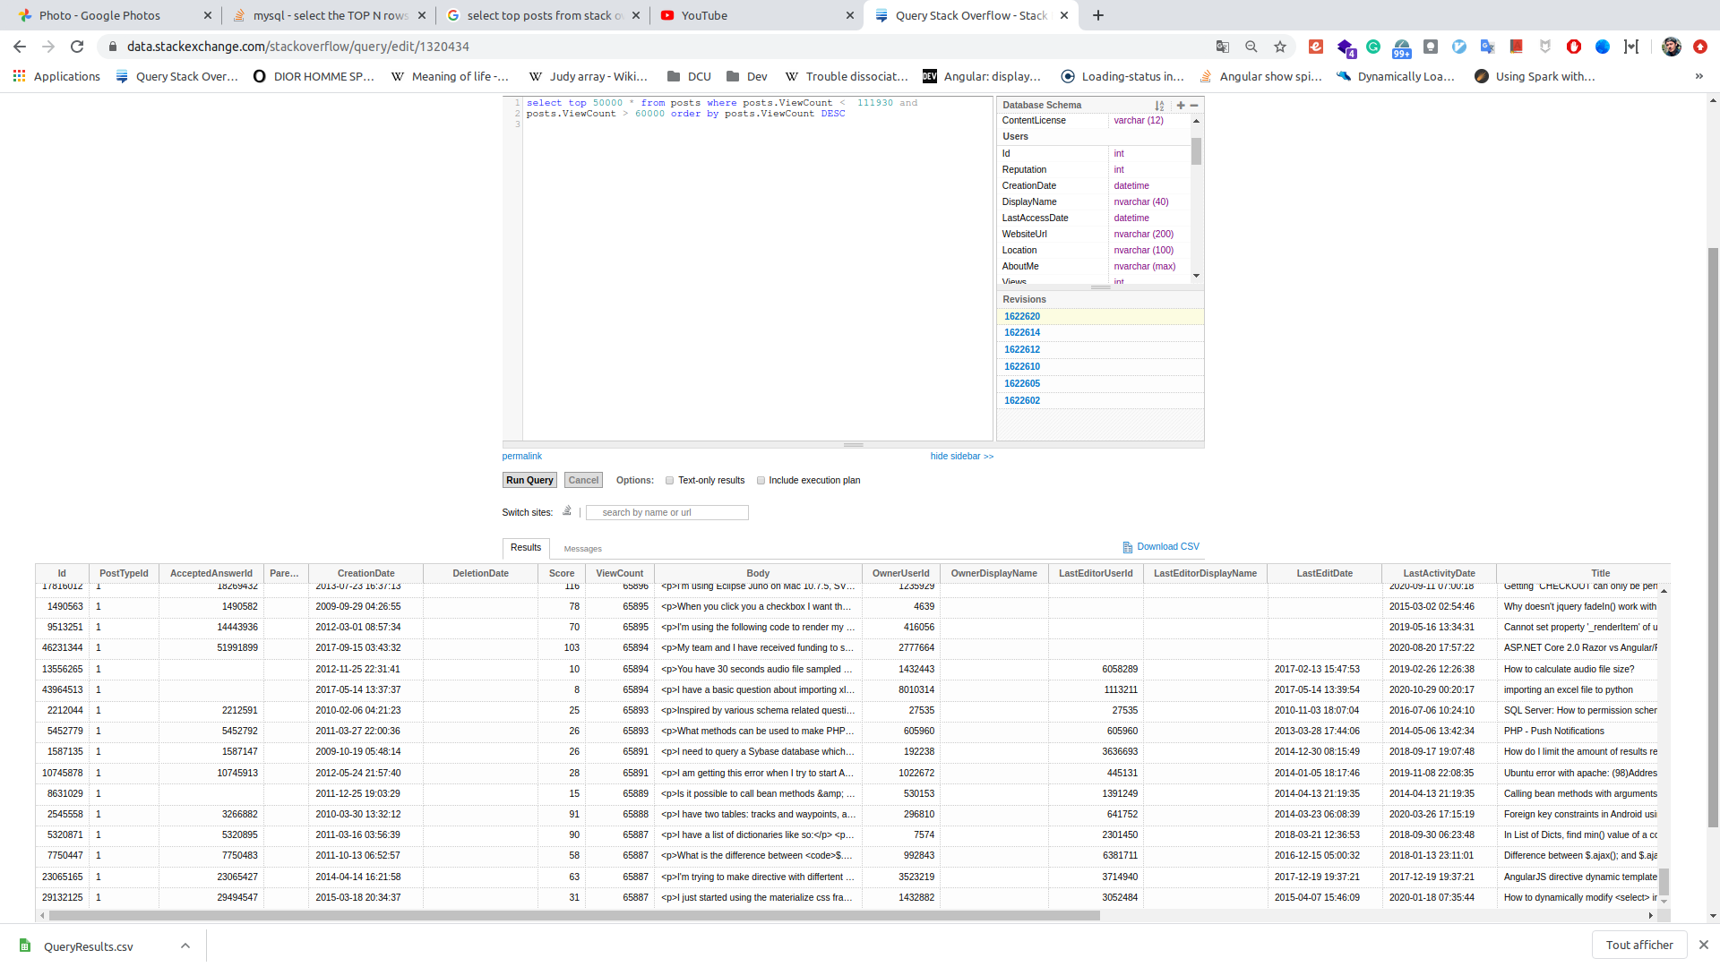Reload the current page
This screenshot has width=1720, height=967.
point(77,47)
